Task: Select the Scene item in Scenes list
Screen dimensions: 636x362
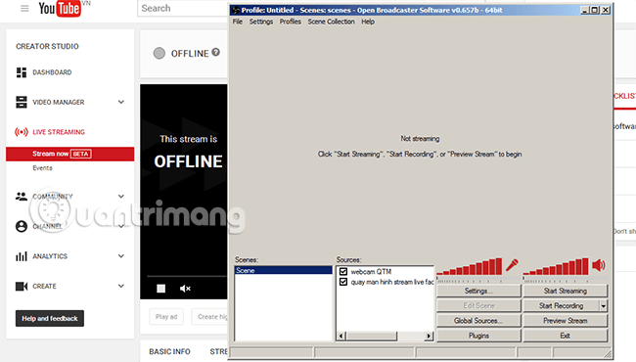Action: pos(283,270)
